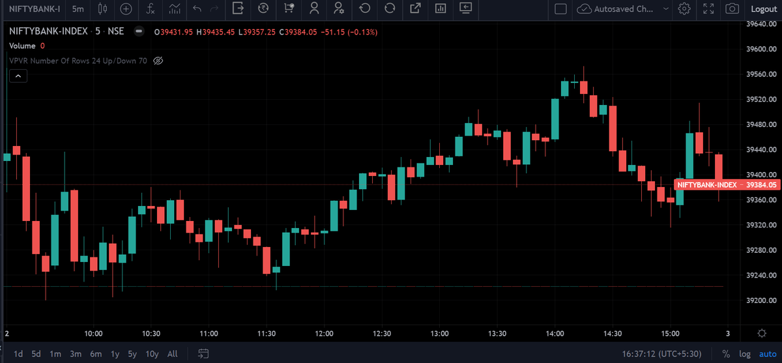782x363 pixels.
Task: Click the clockwise reload icon
Action: 390,9
